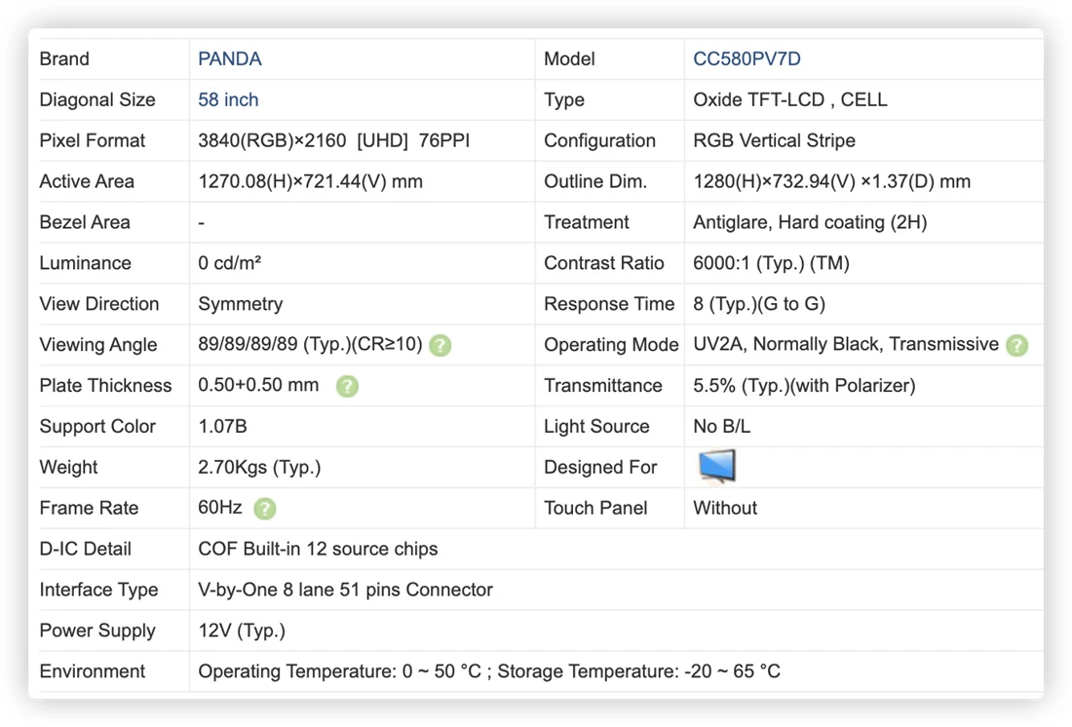Click the Treatment Antiglare value

[810, 222]
